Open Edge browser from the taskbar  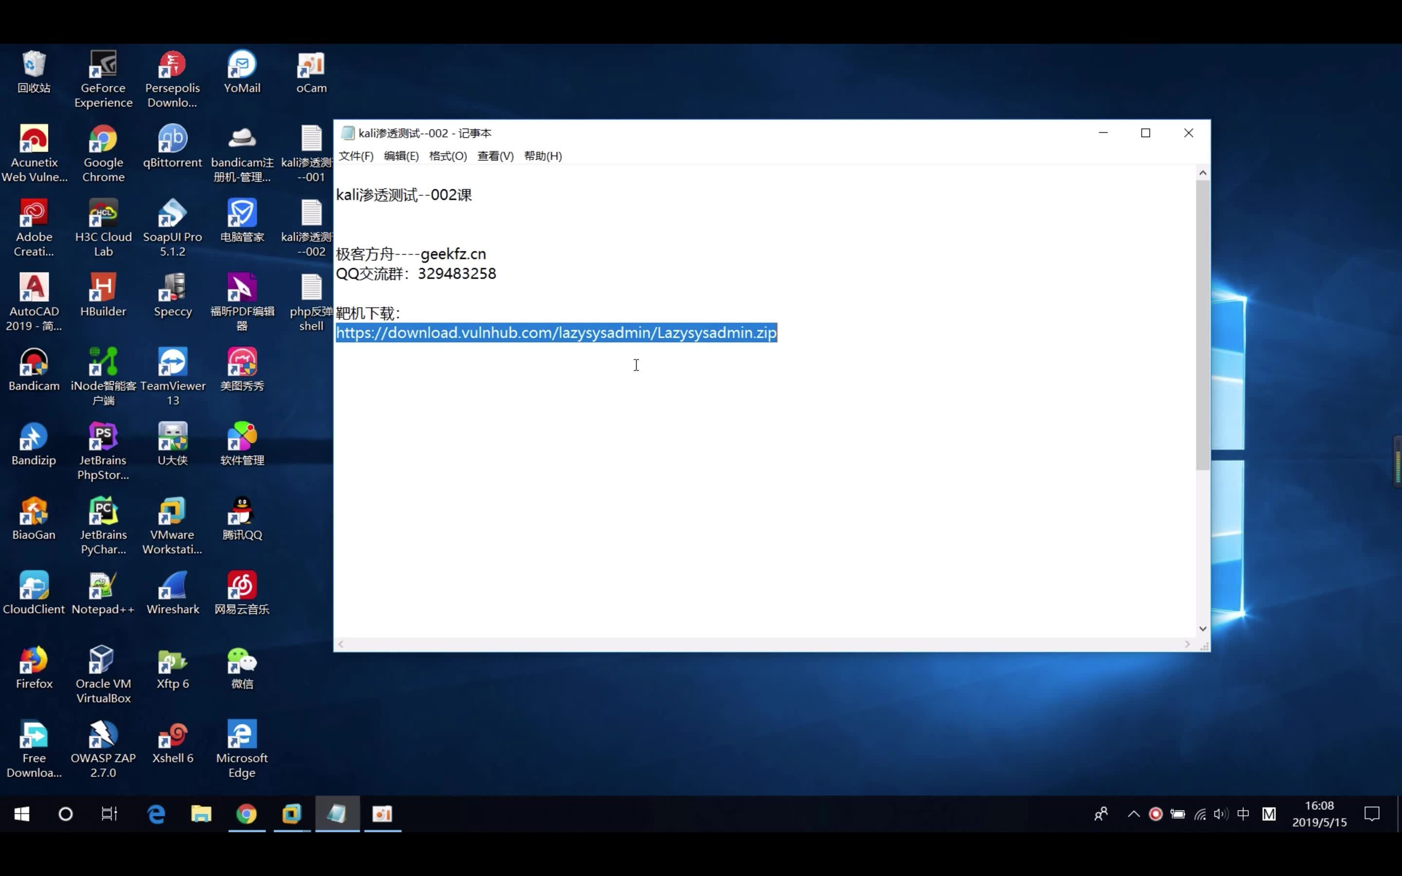tap(156, 814)
